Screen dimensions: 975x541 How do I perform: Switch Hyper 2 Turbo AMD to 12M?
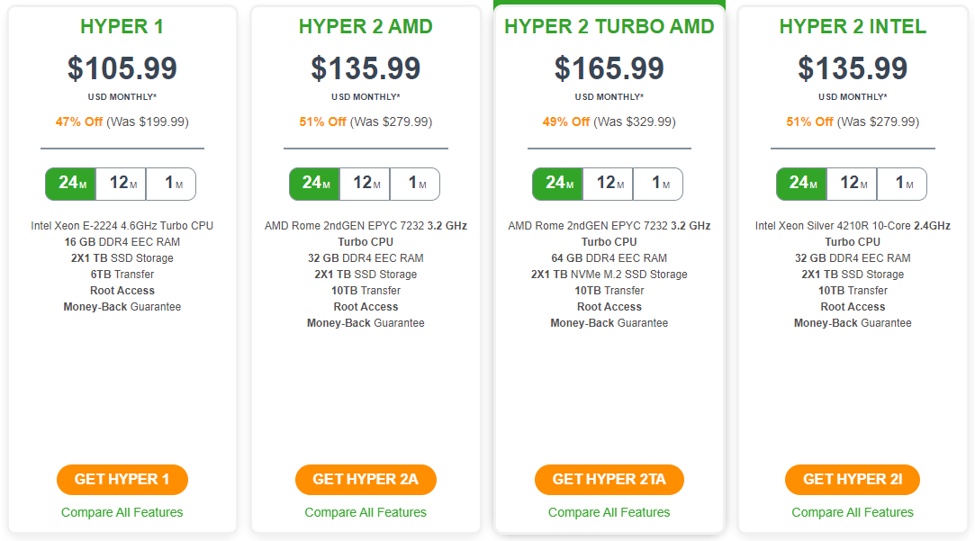coord(608,184)
